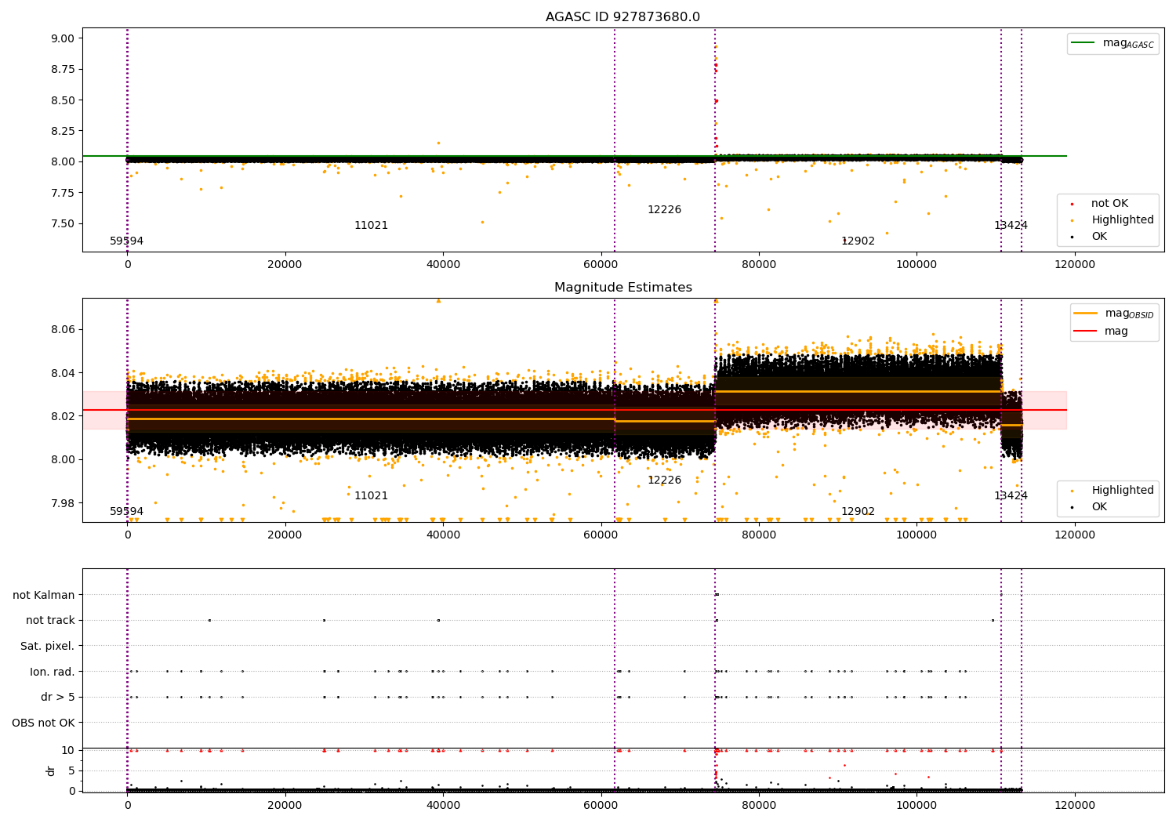The height and width of the screenshot is (823, 1176).
Task: Click obsid label 59594 in Magnitude Estimates plot
Action: click(x=126, y=512)
